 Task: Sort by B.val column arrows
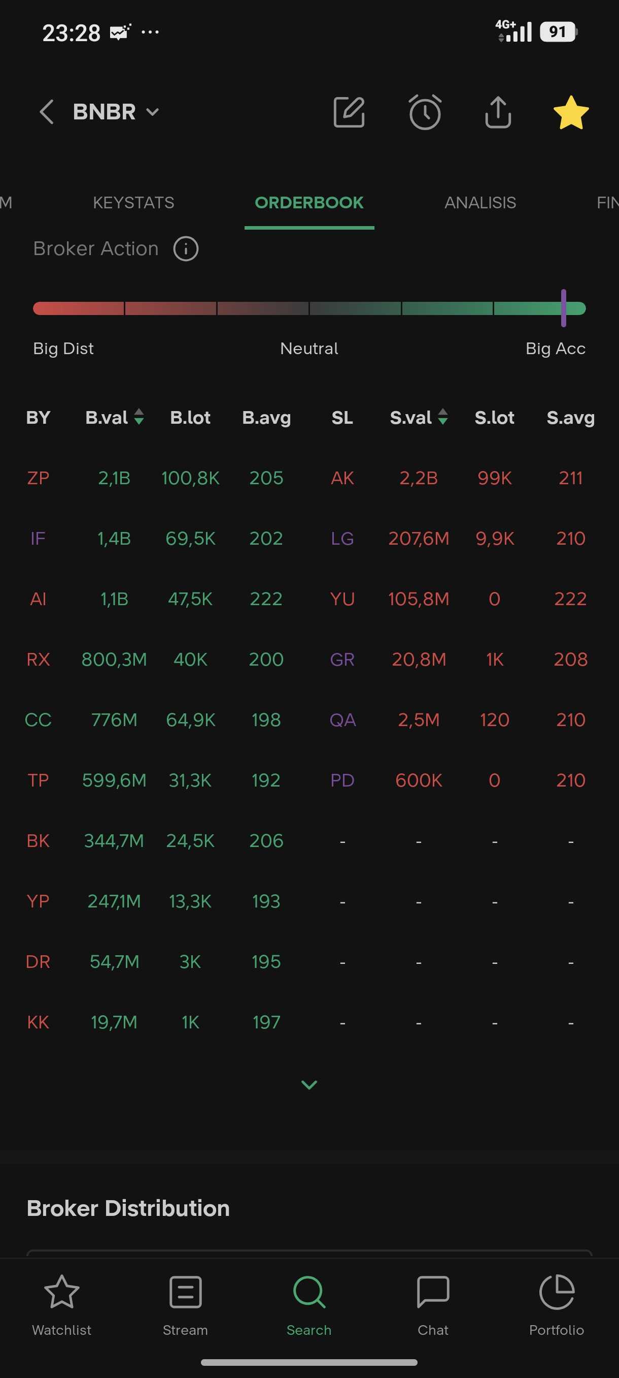139,417
